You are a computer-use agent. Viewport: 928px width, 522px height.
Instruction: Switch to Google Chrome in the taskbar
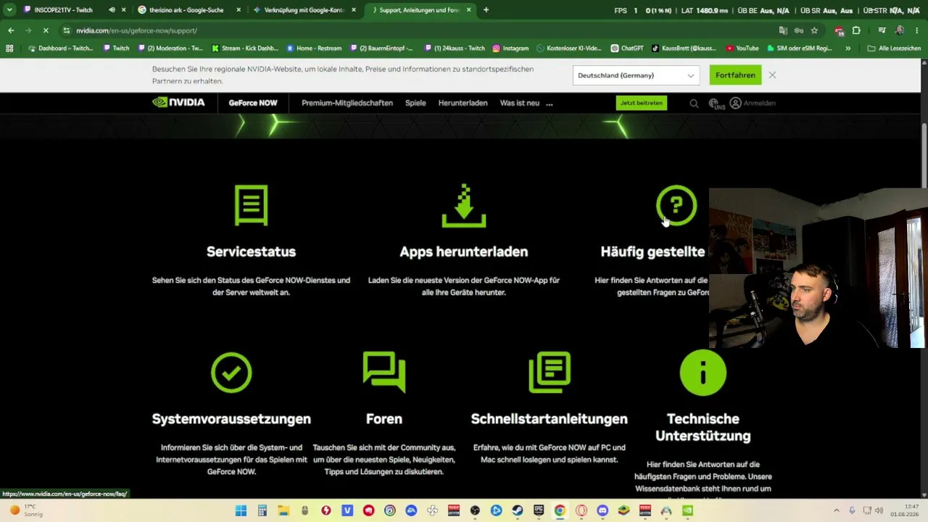click(x=560, y=510)
